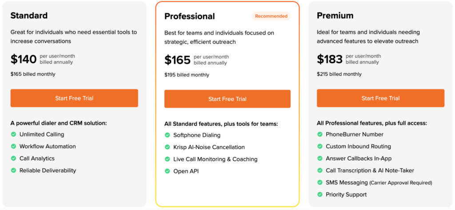455x210 pixels.
Task: Start Free Trial for the Standard plan
Action: coord(74,98)
